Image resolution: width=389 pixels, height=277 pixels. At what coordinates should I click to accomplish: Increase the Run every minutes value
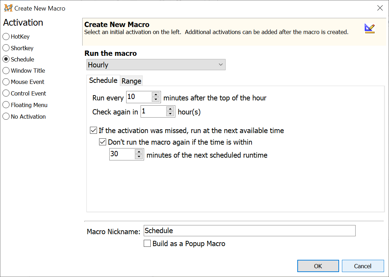[x=156, y=94]
